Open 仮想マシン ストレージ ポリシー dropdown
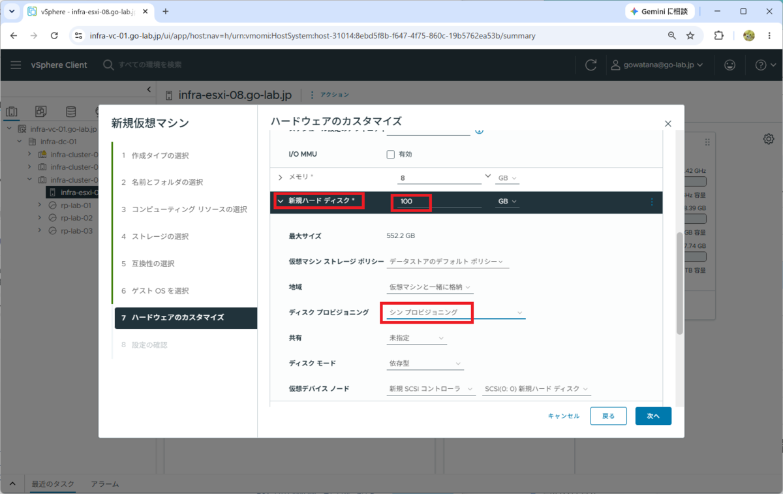The height and width of the screenshot is (494, 783). (448, 261)
